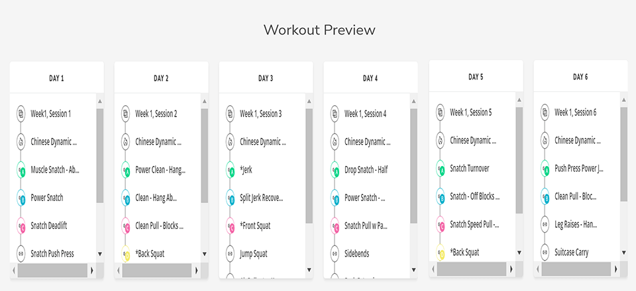This screenshot has height=291, width=636.
Task: Select the *Front Squat exercise
Action: 255,226
